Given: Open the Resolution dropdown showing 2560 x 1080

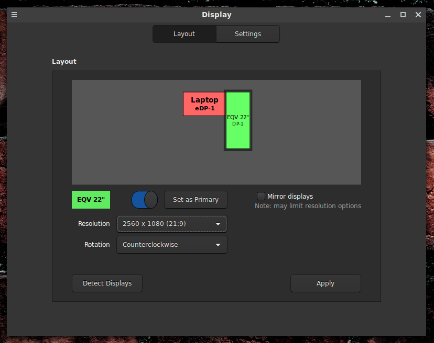Looking at the screenshot, I should (171, 224).
